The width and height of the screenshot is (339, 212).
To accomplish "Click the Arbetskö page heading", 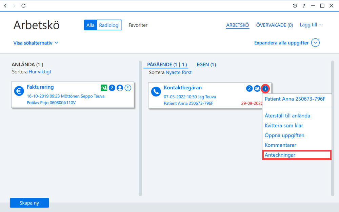I will coord(36,25).
